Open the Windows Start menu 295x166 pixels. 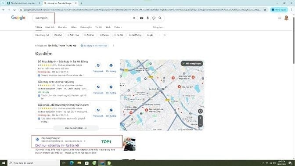[x=4, y=163]
